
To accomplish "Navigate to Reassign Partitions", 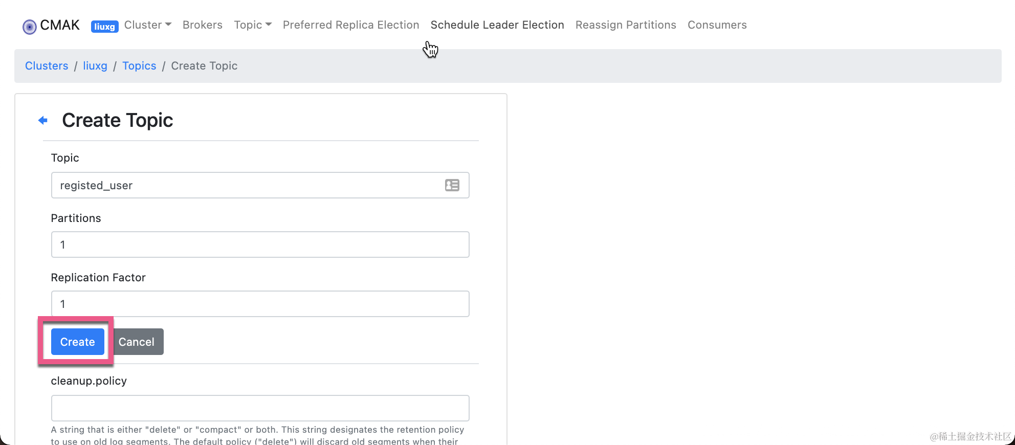I will [x=625, y=25].
